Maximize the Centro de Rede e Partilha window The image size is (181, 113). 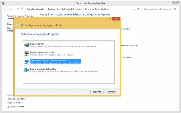169,3
